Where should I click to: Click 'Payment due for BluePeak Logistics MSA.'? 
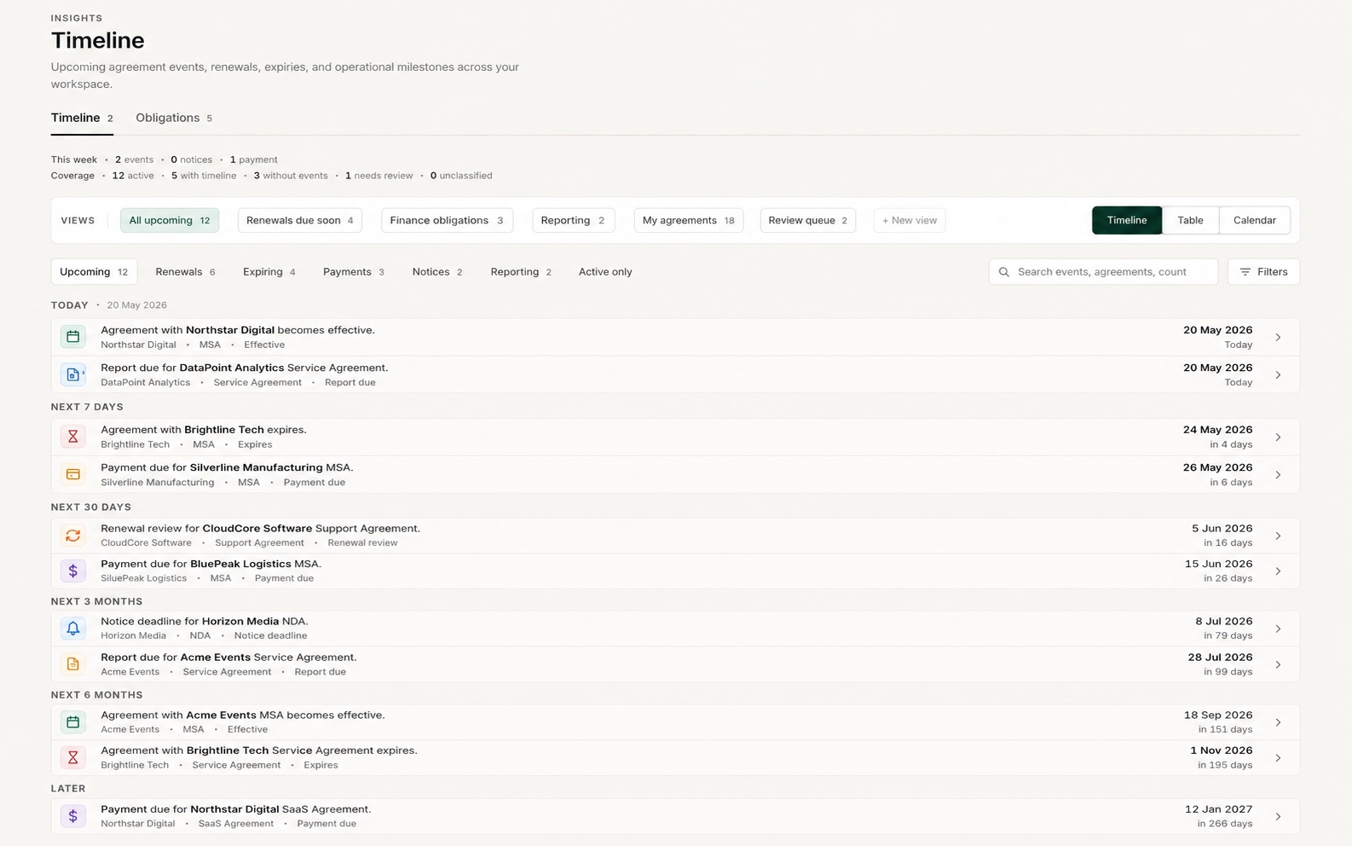point(211,564)
